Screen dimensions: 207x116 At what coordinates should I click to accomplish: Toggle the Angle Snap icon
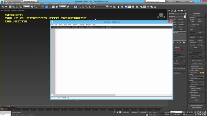[83, 7]
